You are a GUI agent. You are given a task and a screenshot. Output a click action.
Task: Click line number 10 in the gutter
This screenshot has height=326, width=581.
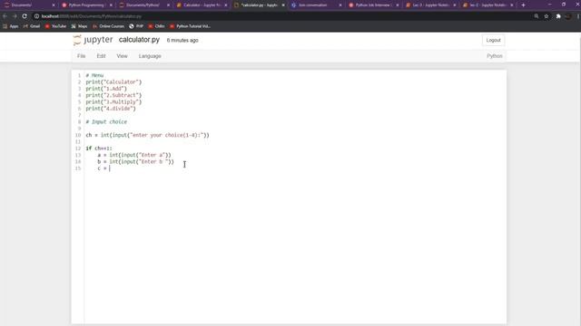(x=78, y=135)
